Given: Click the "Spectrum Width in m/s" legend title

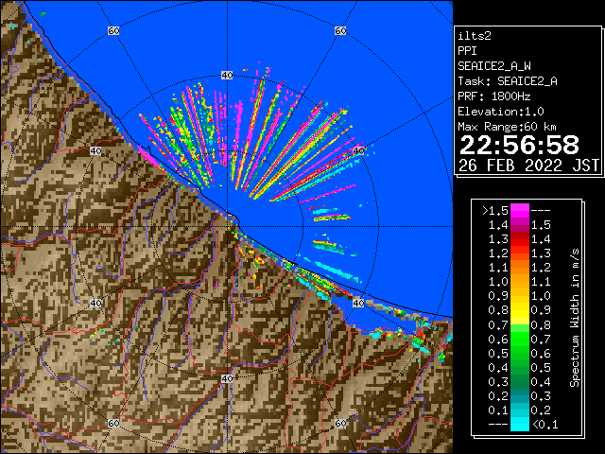Looking at the screenshot, I should pos(575,318).
